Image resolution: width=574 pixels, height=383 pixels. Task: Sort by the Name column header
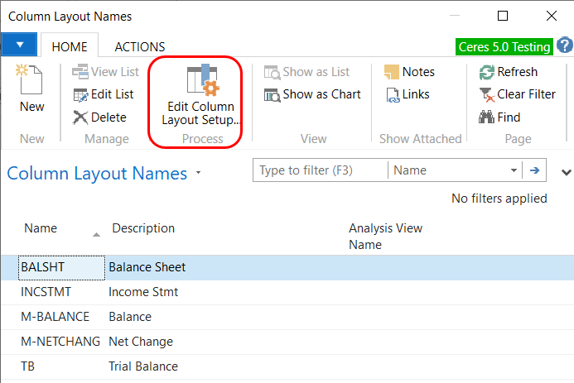(41, 228)
